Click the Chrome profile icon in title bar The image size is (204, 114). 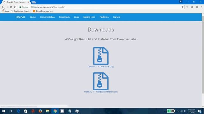tap(181, 1)
